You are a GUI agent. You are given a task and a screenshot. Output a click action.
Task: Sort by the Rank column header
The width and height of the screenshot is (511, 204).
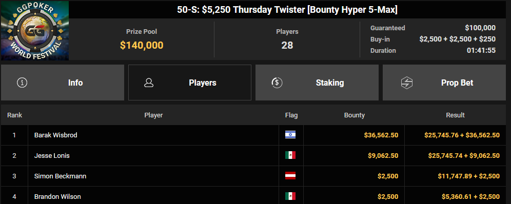pyautogui.click(x=15, y=115)
